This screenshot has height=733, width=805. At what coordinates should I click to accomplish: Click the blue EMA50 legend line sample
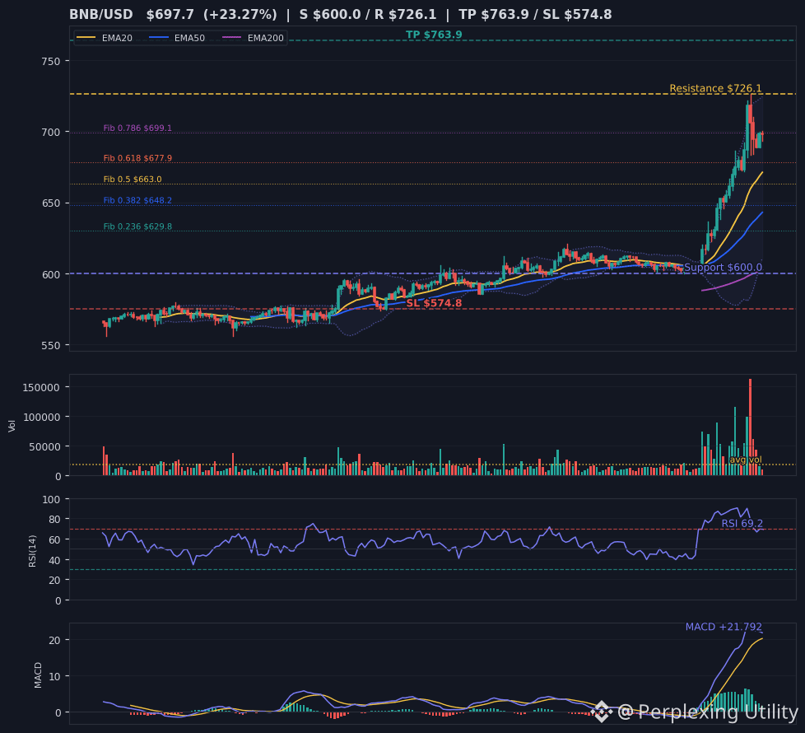tap(158, 38)
